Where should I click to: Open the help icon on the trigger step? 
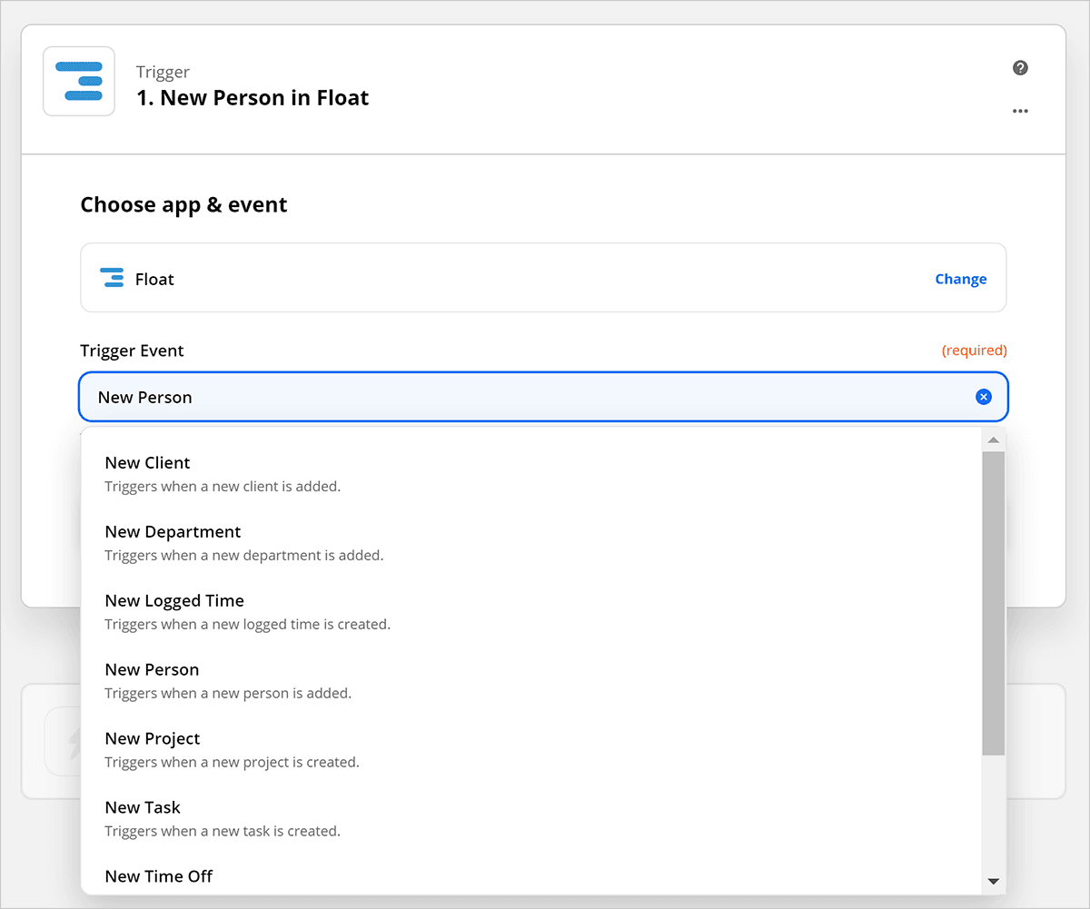pos(1020,67)
